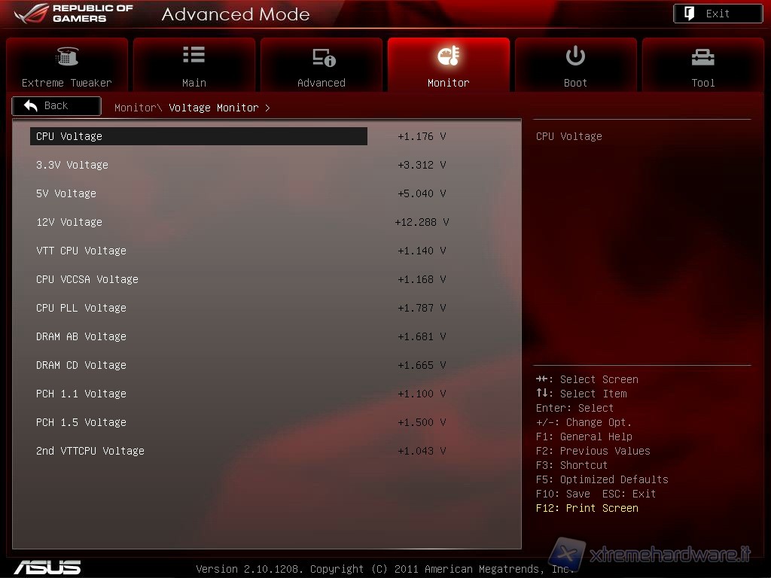Go to the Boot tab label
Viewport: 771px width, 578px height.
575,83
